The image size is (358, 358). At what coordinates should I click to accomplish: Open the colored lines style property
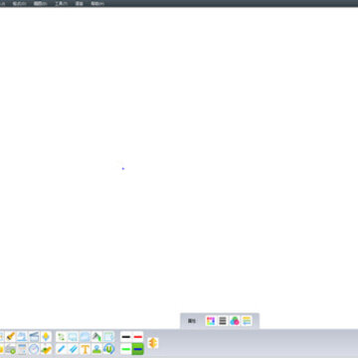[247, 321]
